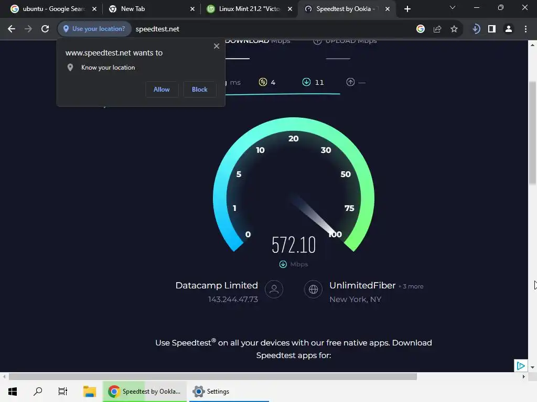Open the Chrome profile menu
Screen dimensions: 537x402
point(509,29)
